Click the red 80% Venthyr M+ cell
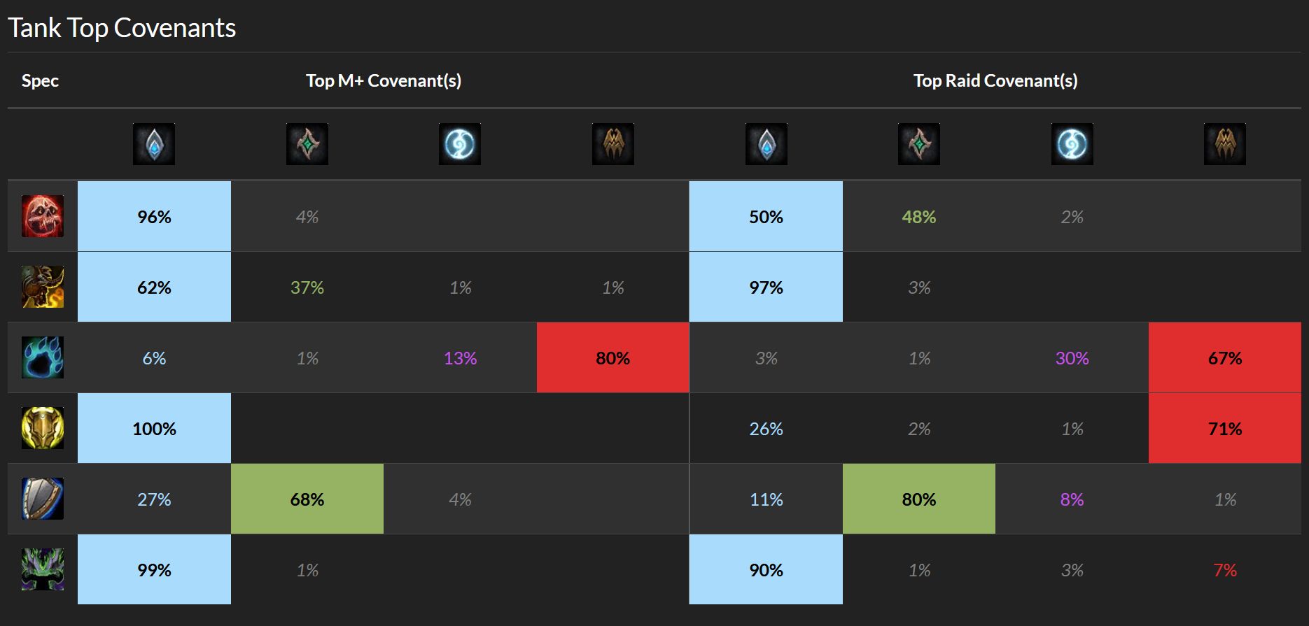Image resolution: width=1309 pixels, height=626 pixels. (612, 357)
